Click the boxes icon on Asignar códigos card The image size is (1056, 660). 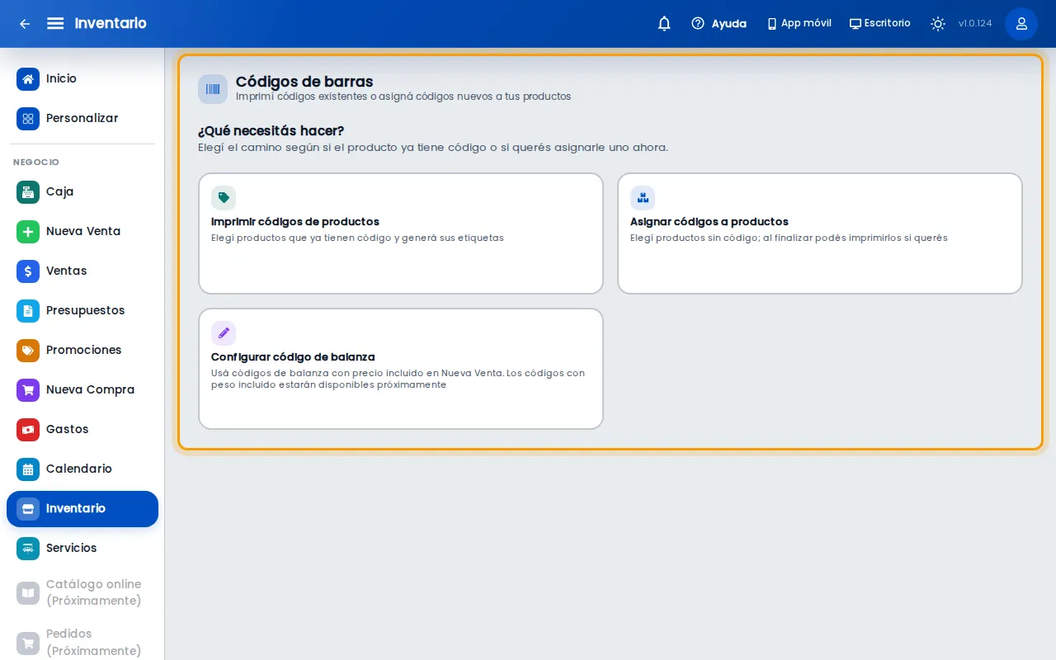click(643, 198)
